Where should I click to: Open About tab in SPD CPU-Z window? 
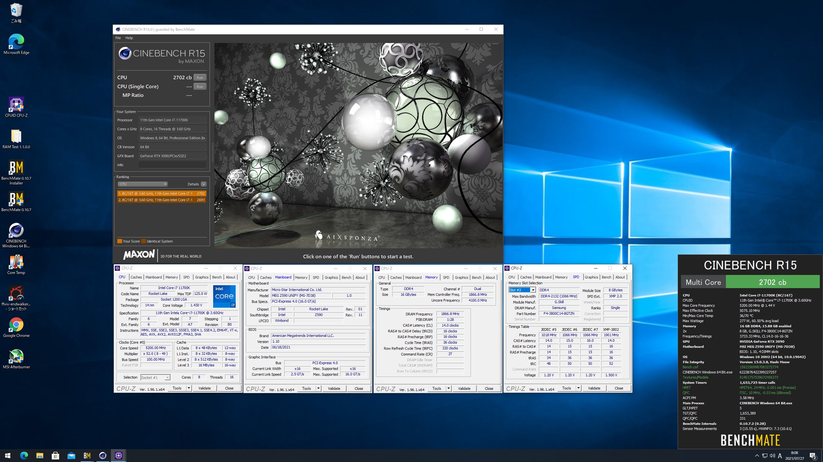pyautogui.click(x=620, y=277)
